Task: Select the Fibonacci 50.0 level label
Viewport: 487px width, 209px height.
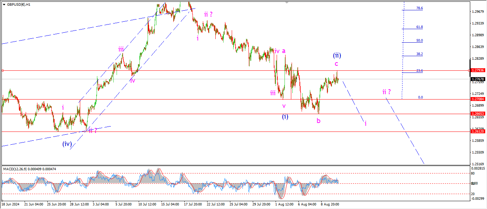Action: 420,41
